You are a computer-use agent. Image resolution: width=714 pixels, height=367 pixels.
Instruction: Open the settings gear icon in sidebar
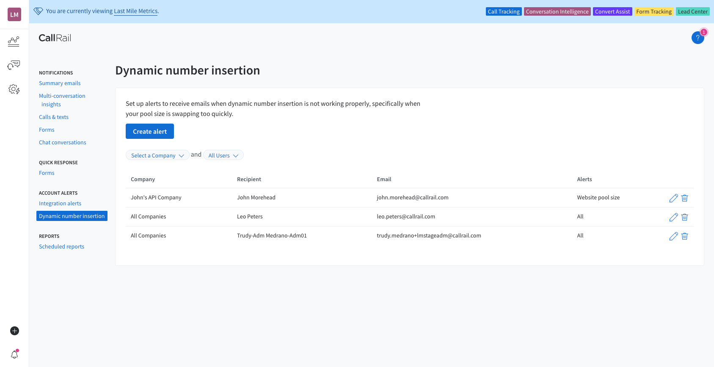tap(14, 89)
